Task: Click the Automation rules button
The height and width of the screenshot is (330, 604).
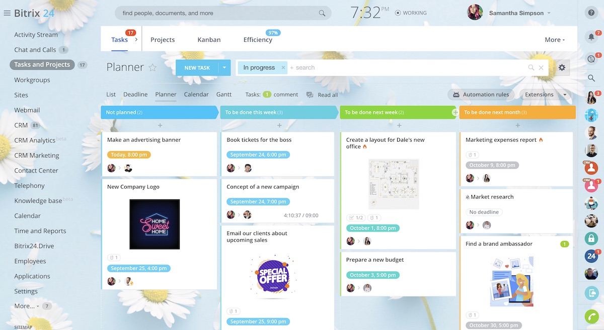Action: [x=481, y=94]
